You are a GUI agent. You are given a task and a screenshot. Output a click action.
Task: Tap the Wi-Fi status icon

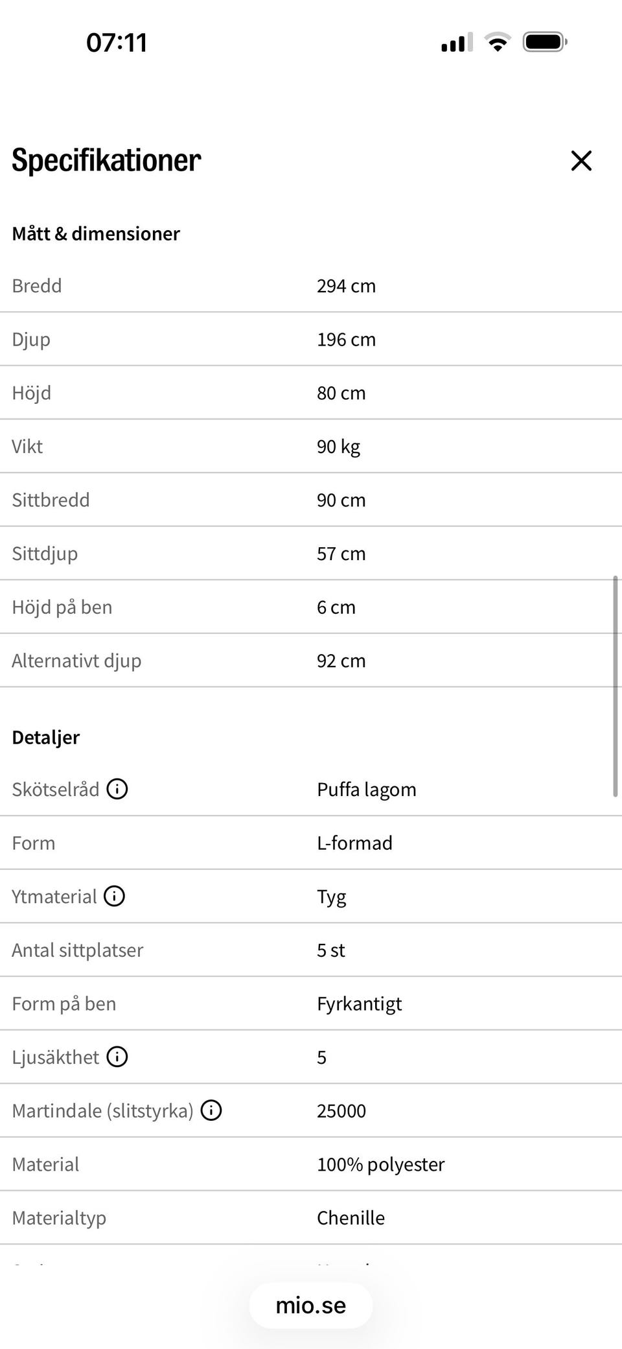pos(498,42)
